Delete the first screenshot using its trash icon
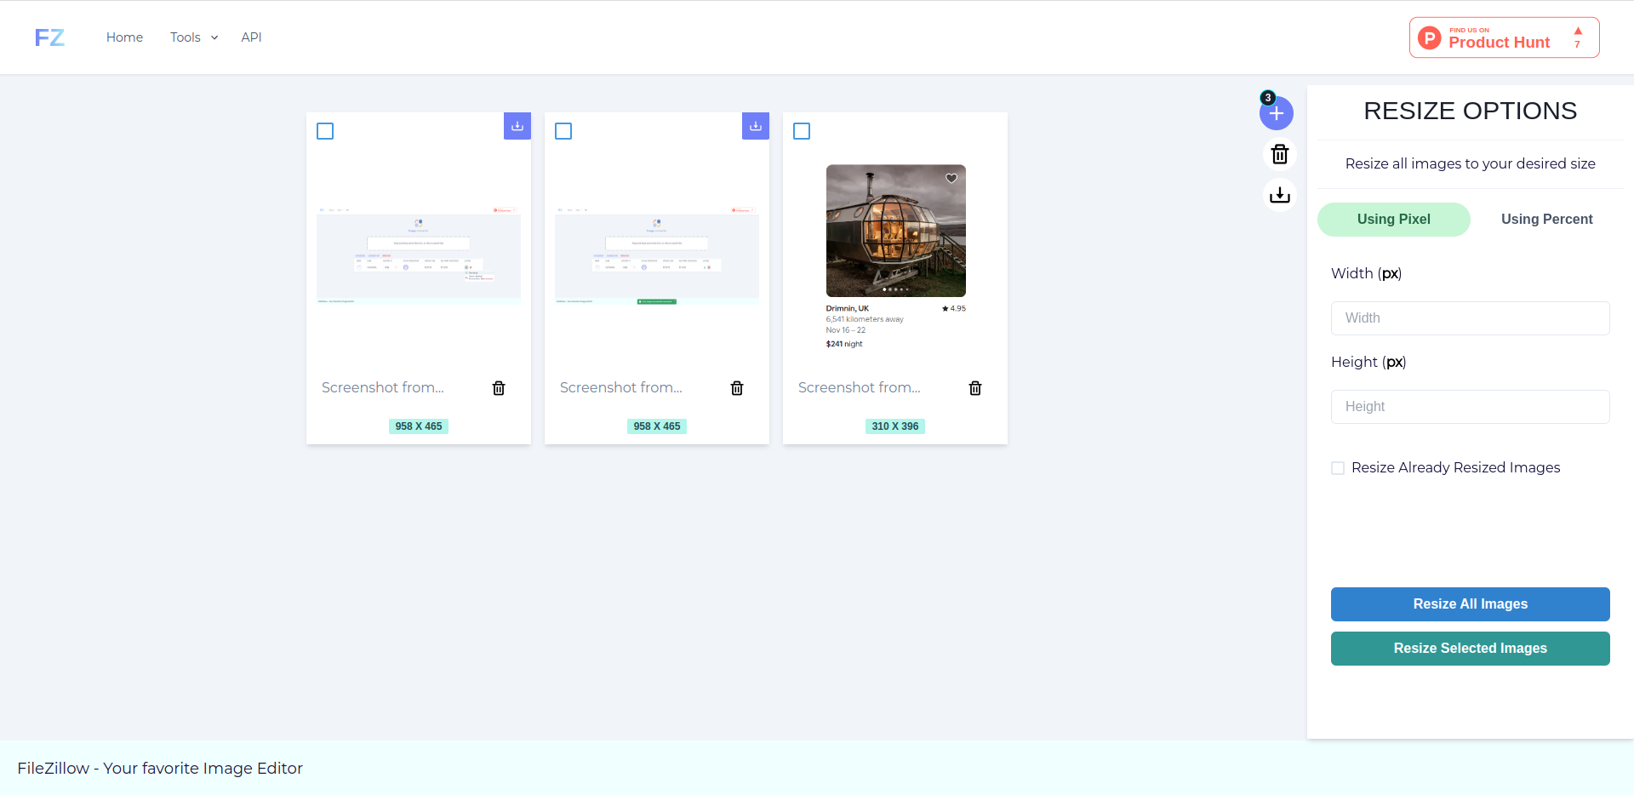Viewport: 1634px width, 795px height. click(x=499, y=388)
